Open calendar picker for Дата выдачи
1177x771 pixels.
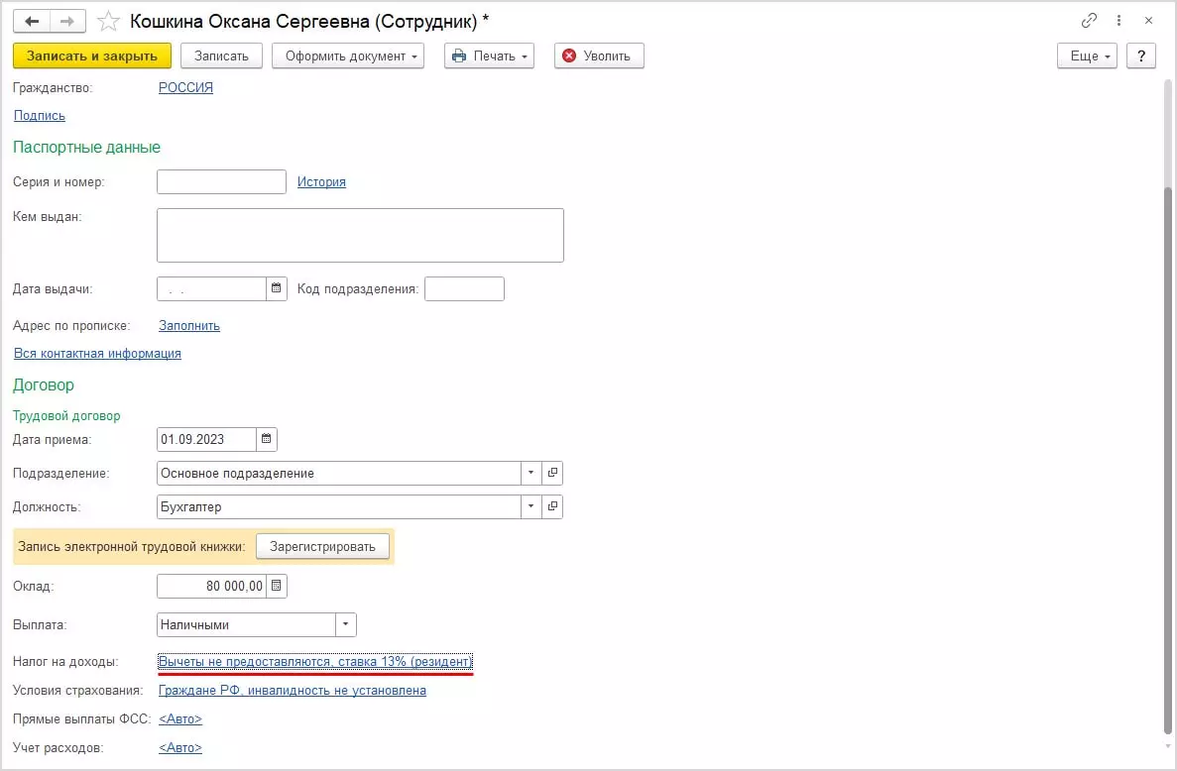coord(276,289)
